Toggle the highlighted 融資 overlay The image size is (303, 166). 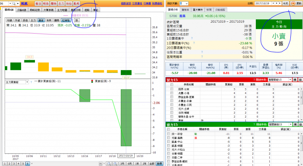tap(41, 20)
